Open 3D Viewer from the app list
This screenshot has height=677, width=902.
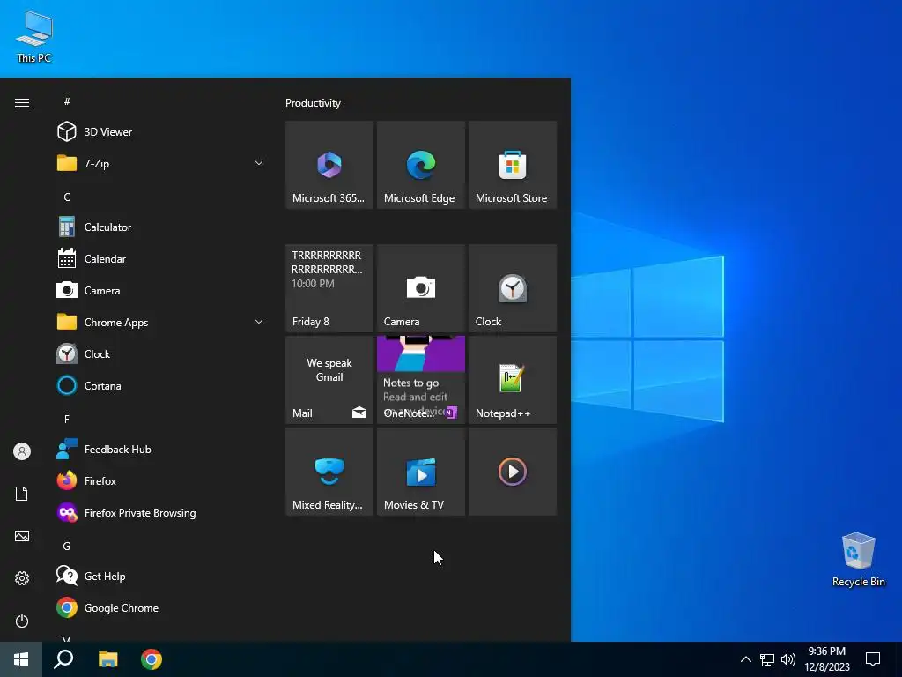pyautogui.click(x=161, y=132)
